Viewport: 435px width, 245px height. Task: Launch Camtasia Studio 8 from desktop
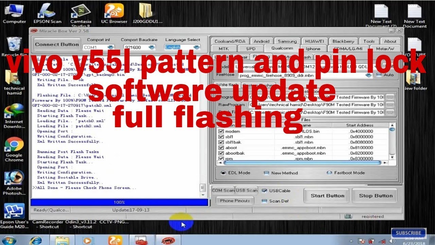tap(81, 15)
